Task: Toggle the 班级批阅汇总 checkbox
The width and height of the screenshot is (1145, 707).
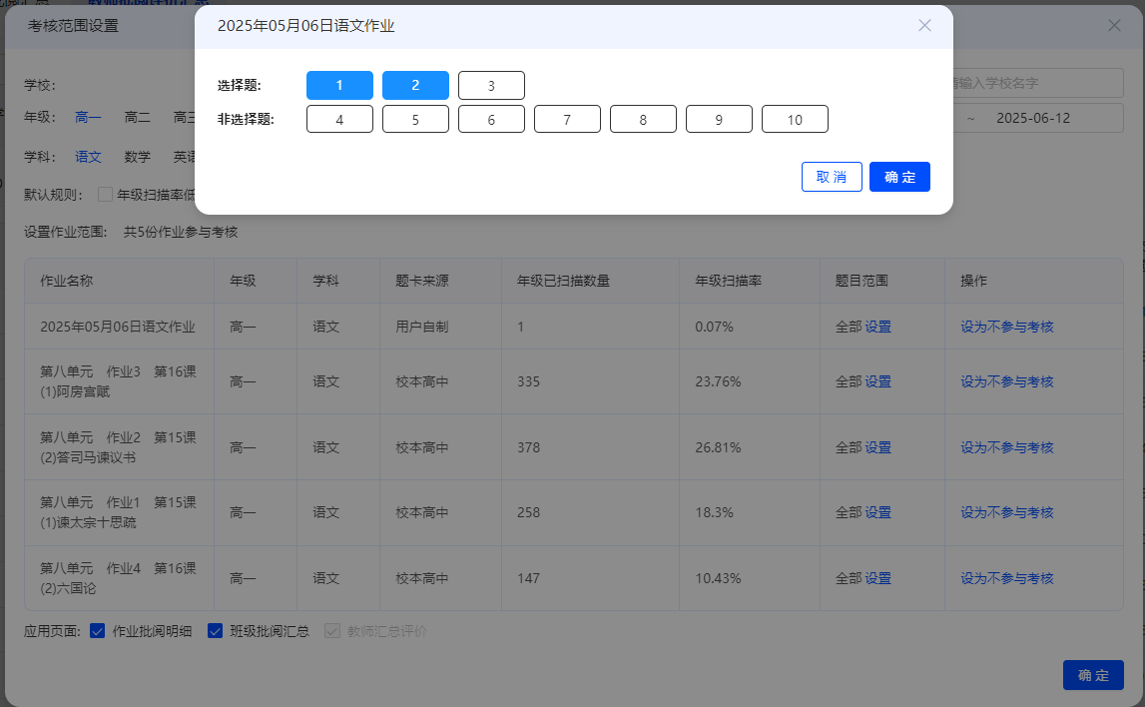Action: click(215, 631)
